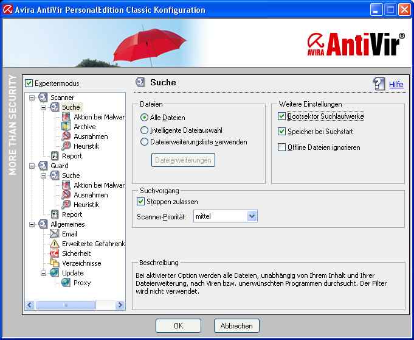Click the Guard gear icon
This screenshot has width=414, height=340.
click(x=43, y=166)
